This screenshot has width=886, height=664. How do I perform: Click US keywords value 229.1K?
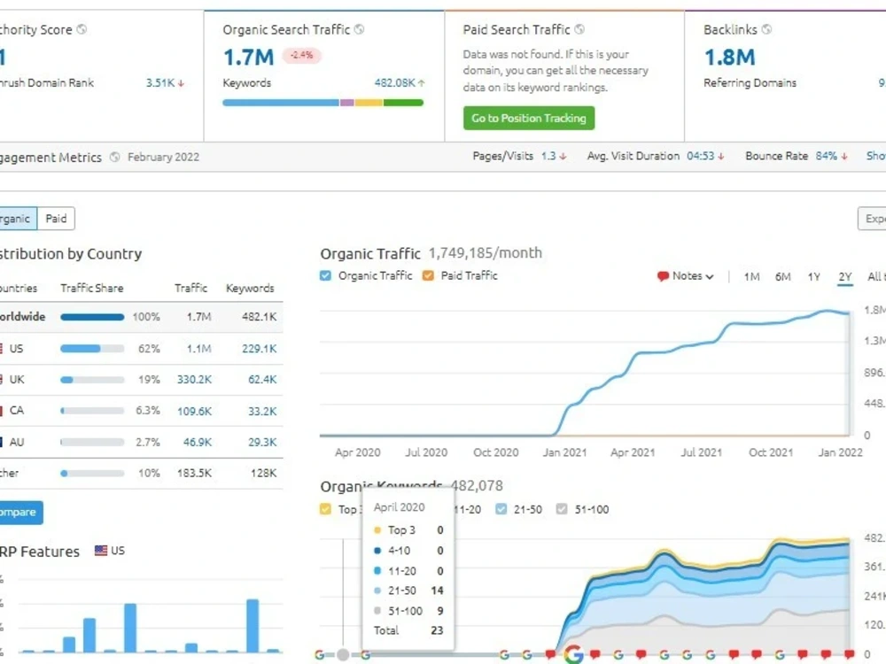click(x=260, y=349)
